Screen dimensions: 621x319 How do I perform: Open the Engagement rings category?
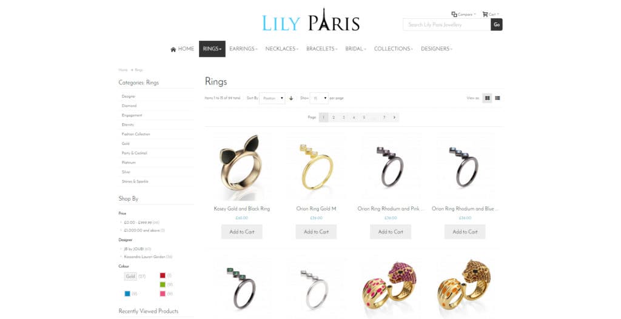click(132, 115)
